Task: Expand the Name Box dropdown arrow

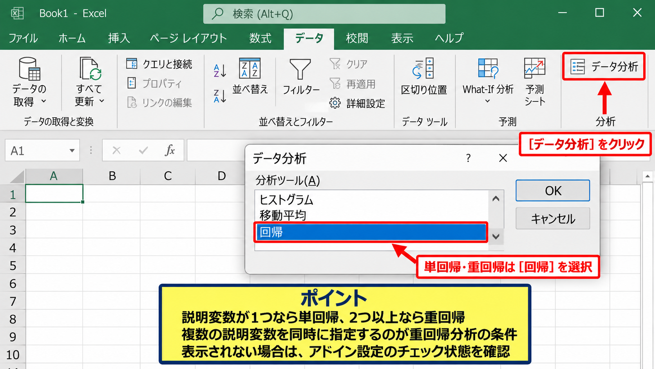Action: [x=72, y=151]
